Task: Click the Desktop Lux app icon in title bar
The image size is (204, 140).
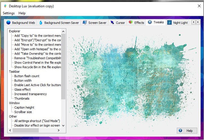Action: [x=5, y=6]
